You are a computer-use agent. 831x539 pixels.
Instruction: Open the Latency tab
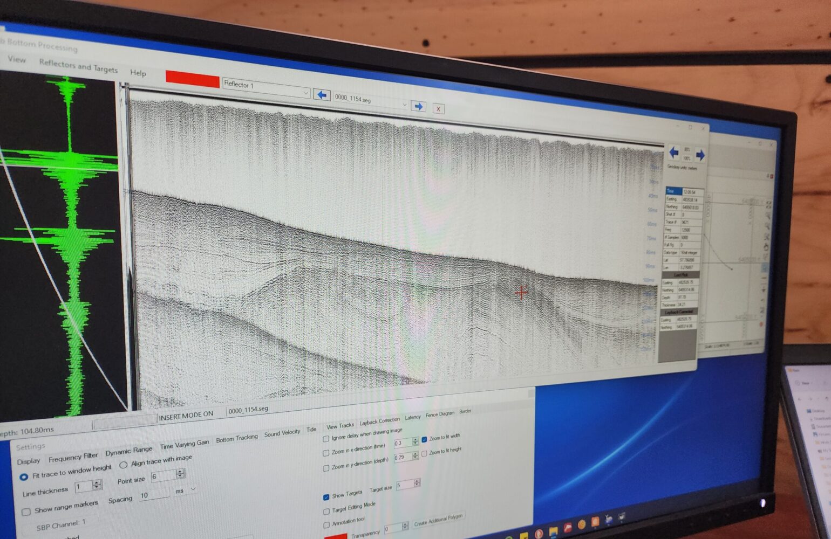[x=413, y=417]
